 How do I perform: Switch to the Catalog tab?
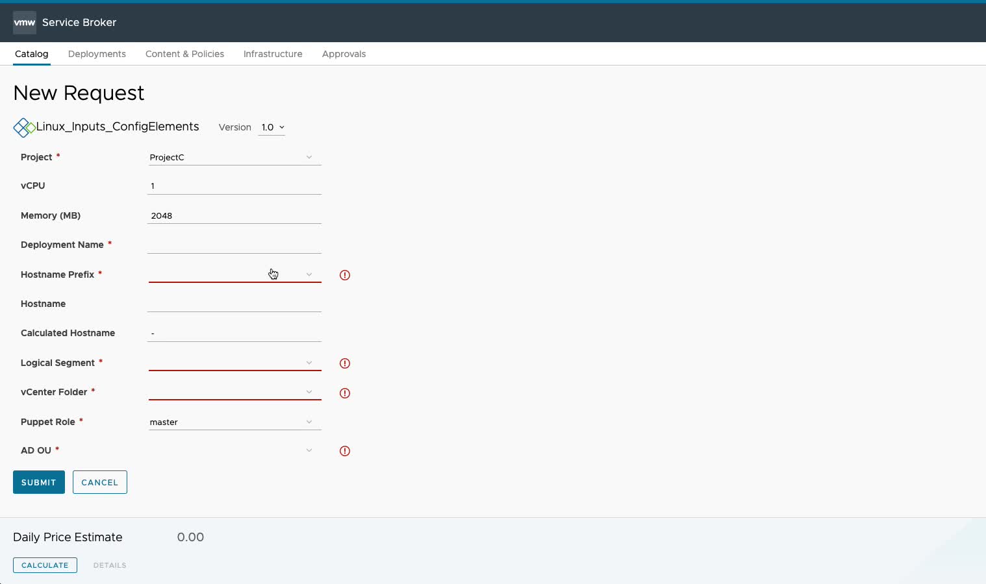pyautogui.click(x=32, y=54)
